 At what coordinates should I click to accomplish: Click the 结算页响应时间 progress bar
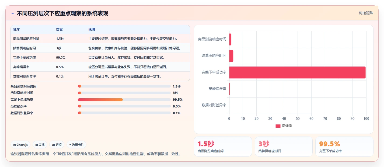click(x=124, y=93)
